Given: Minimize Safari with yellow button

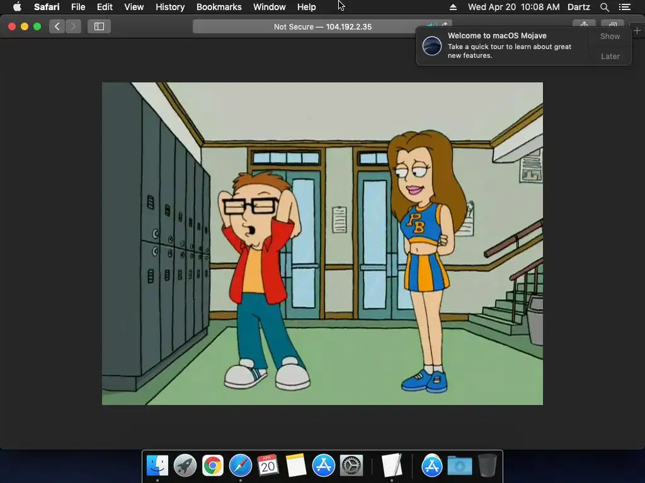Looking at the screenshot, I should (25, 26).
